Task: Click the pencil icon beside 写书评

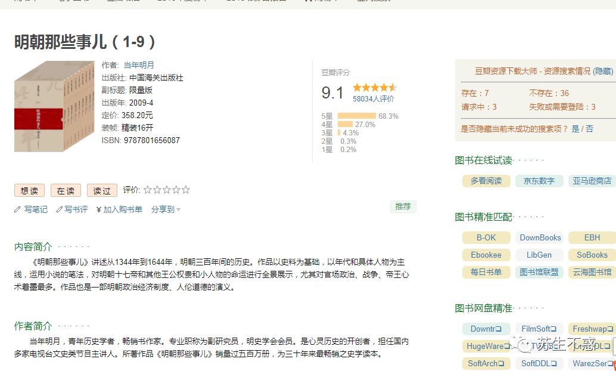Action: click(60, 210)
